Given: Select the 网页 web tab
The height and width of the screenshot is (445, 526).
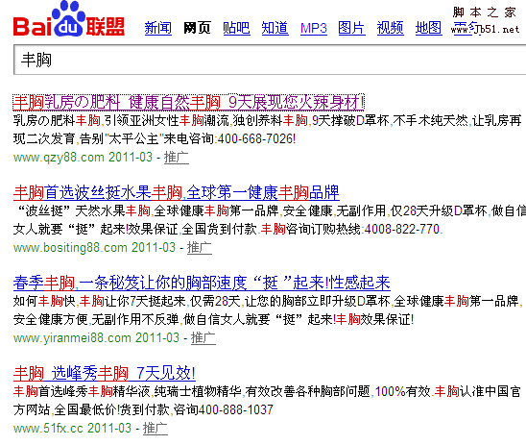Looking at the screenshot, I should pos(198,28).
